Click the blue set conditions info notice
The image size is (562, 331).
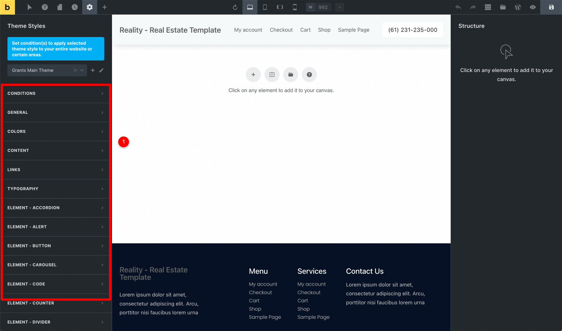(x=56, y=49)
